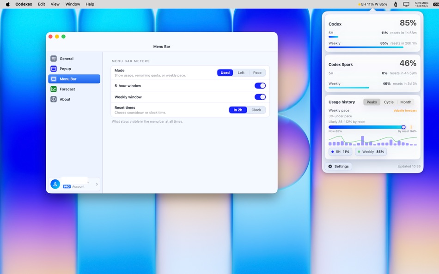Image resolution: width=439 pixels, height=274 pixels.
Task: Click the Settings gear icon in popup
Action: coord(330,167)
